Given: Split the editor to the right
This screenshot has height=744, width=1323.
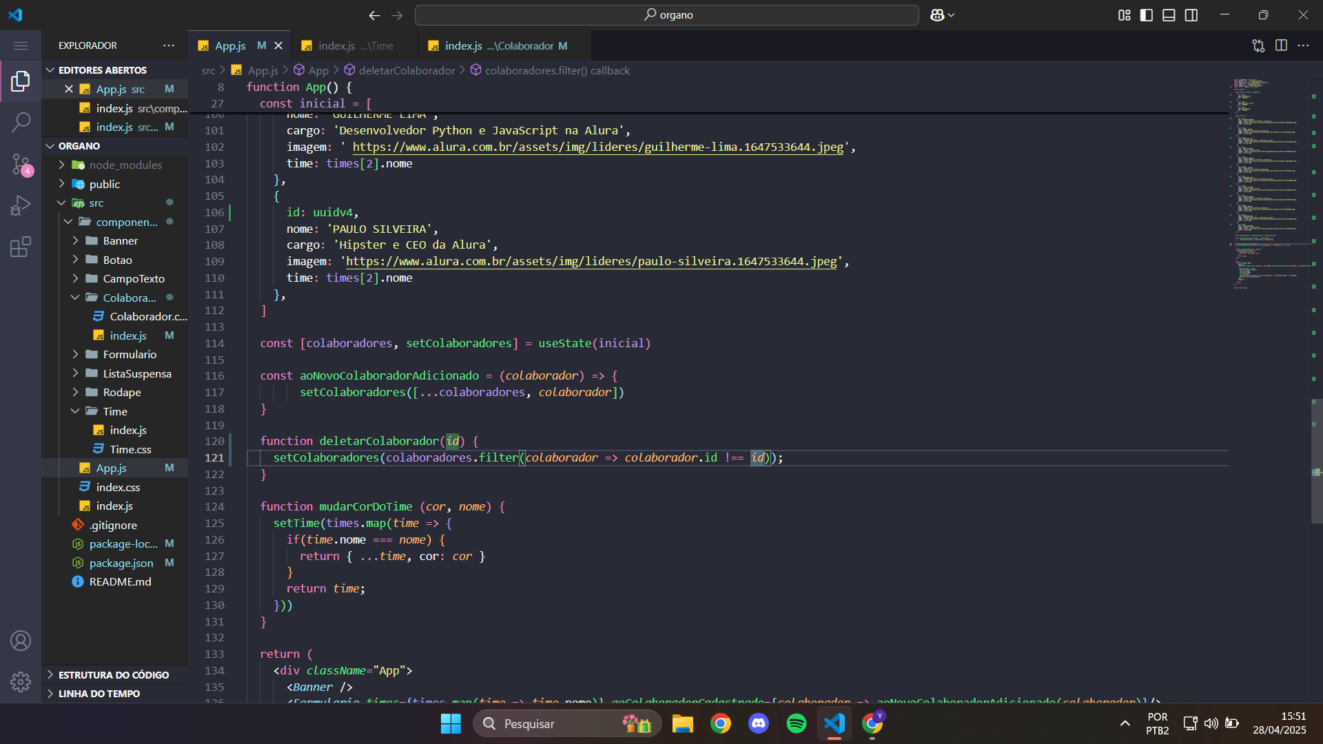Looking at the screenshot, I should 1281,45.
